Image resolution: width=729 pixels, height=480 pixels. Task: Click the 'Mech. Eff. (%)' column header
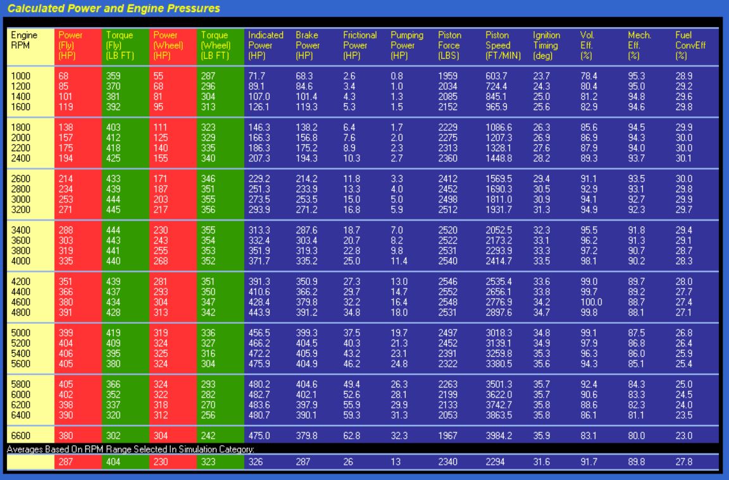pyautogui.click(x=639, y=45)
